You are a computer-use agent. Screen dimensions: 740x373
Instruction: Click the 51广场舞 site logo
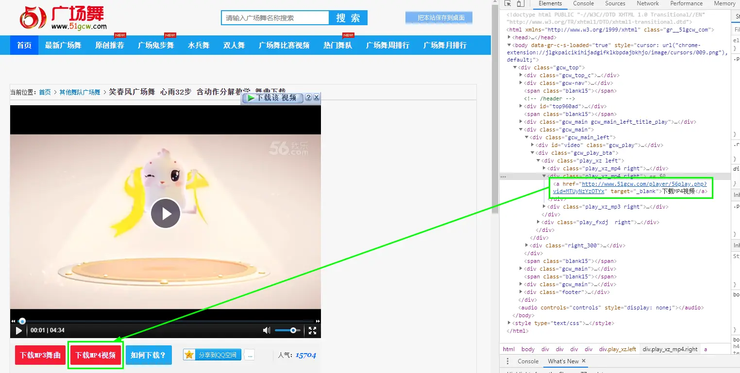coord(63,17)
